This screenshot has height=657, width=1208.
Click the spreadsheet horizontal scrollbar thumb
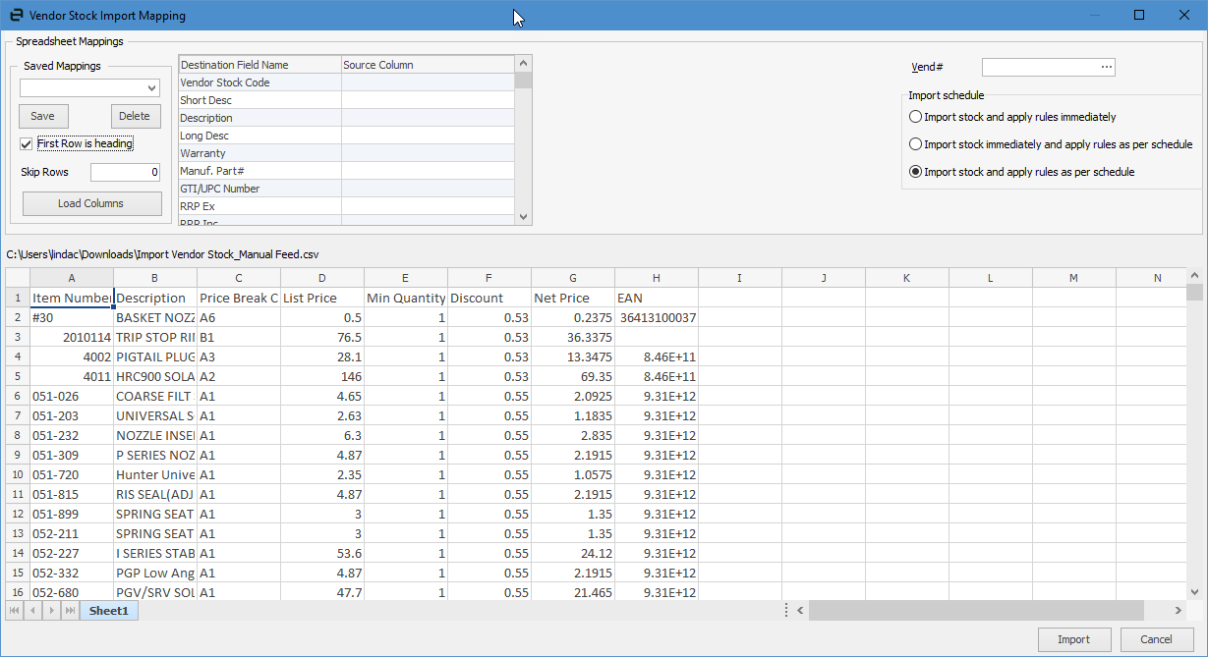tap(975, 611)
